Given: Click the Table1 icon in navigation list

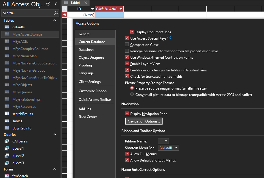Looking at the screenshot, I should tap(7, 121).
